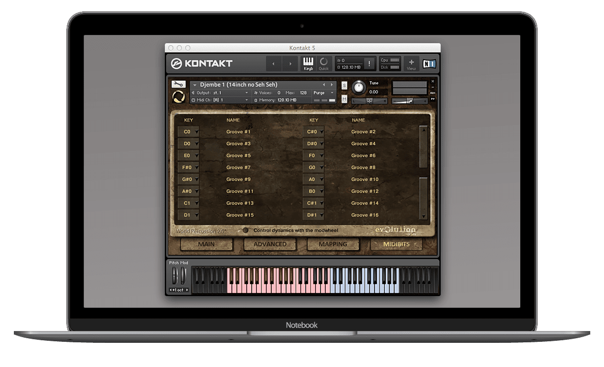
Task: Click the Groove #13 name
Action: pyautogui.click(x=240, y=203)
